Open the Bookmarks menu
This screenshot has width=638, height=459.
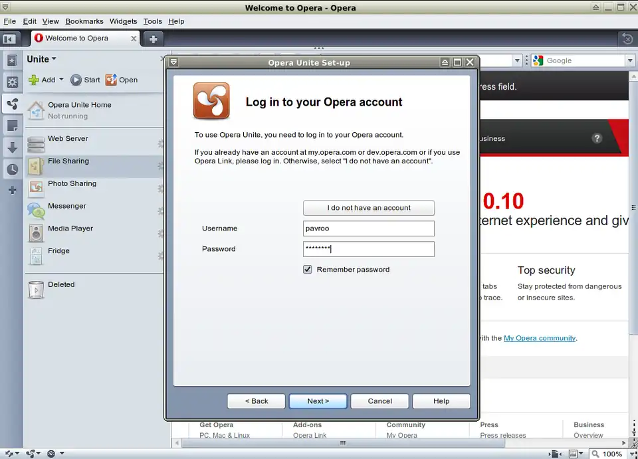coord(84,21)
